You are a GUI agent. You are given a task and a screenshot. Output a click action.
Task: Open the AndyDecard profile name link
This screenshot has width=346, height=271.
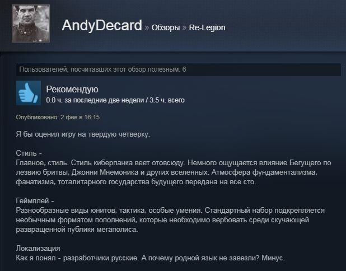click(102, 25)
